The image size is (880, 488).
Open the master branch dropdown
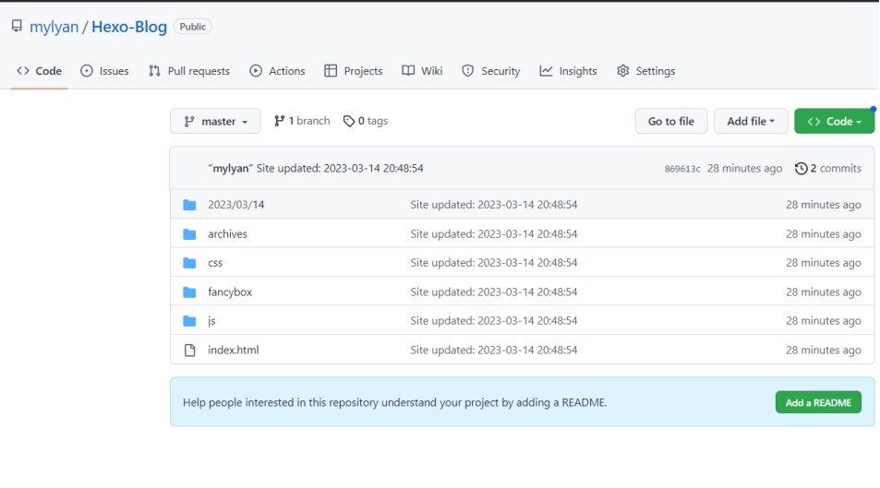point(215,122)
